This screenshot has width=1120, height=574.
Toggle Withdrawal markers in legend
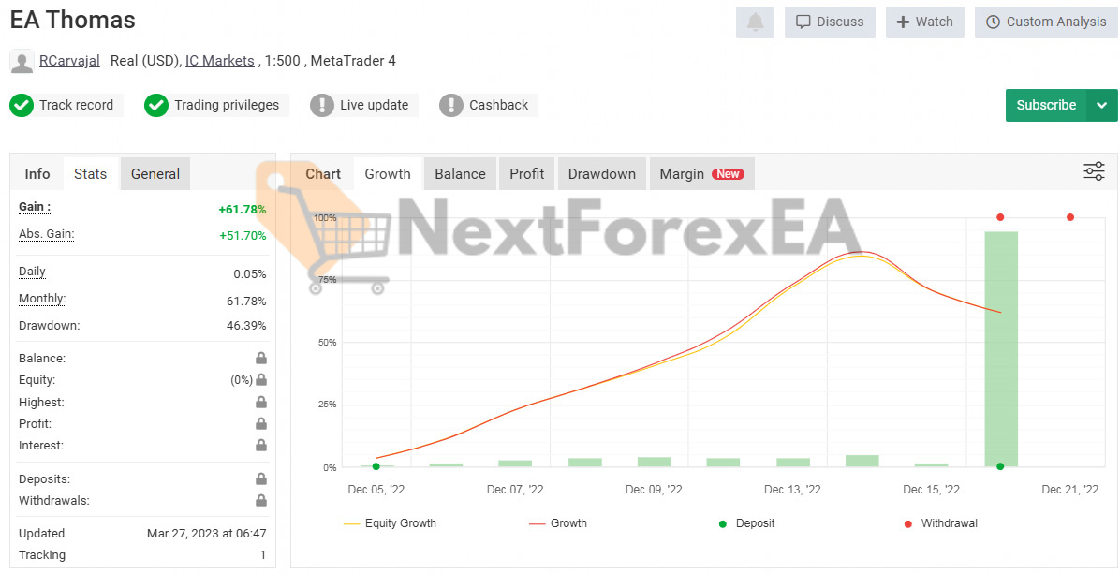tap(940, 523)
